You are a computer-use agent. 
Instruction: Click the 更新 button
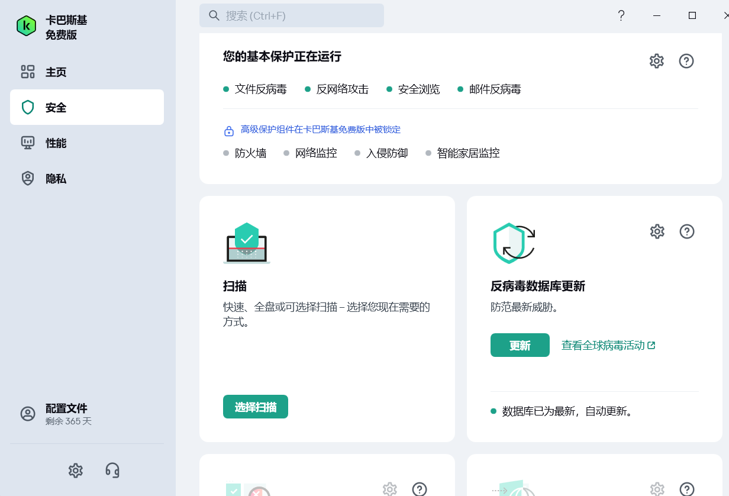coord(520,345)
